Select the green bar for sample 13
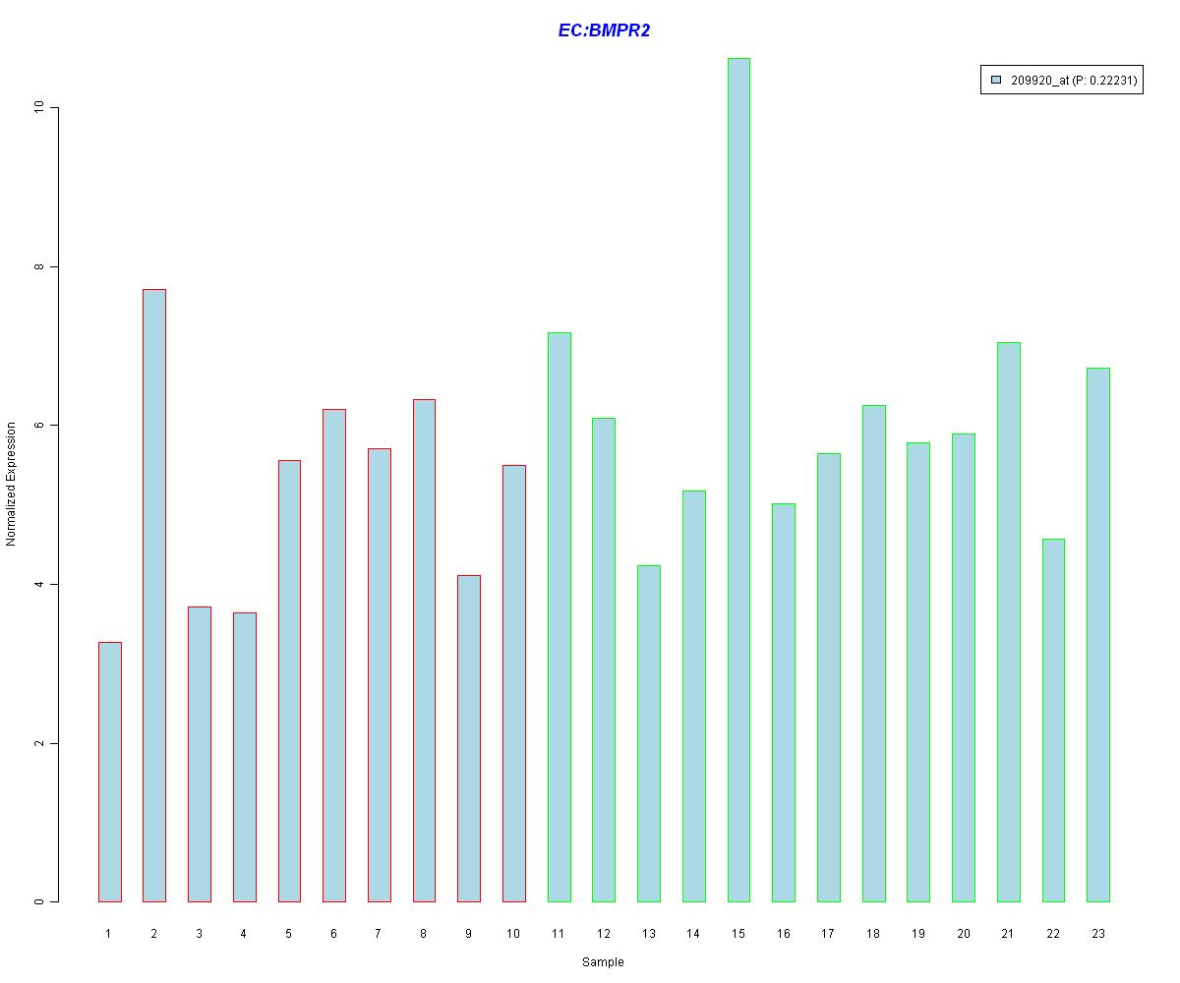Screen dimensions: 1180x983 649,733
